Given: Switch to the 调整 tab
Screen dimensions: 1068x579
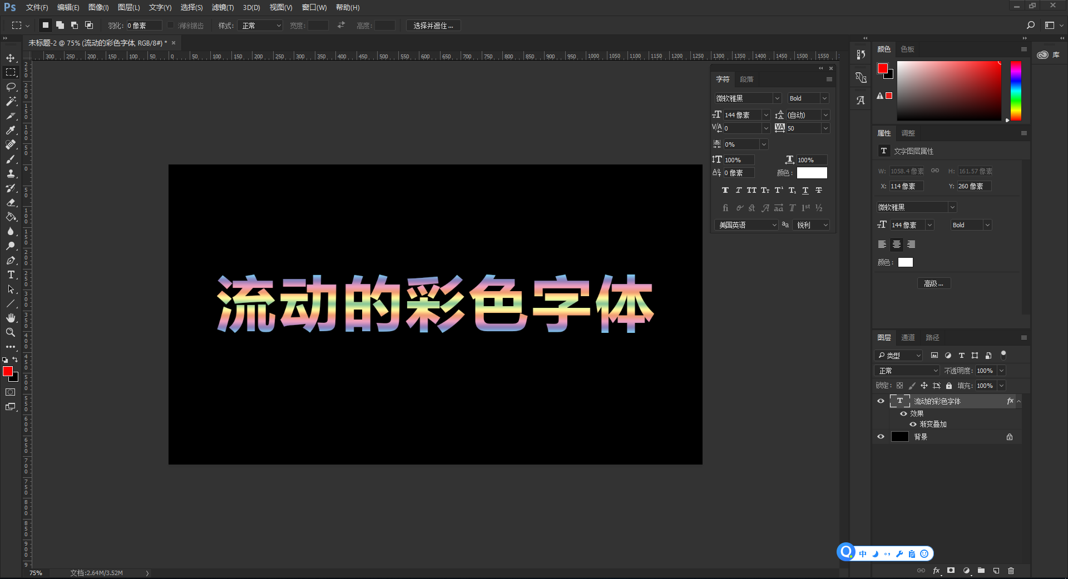Looking at the screenshot, I should (908, 133).
